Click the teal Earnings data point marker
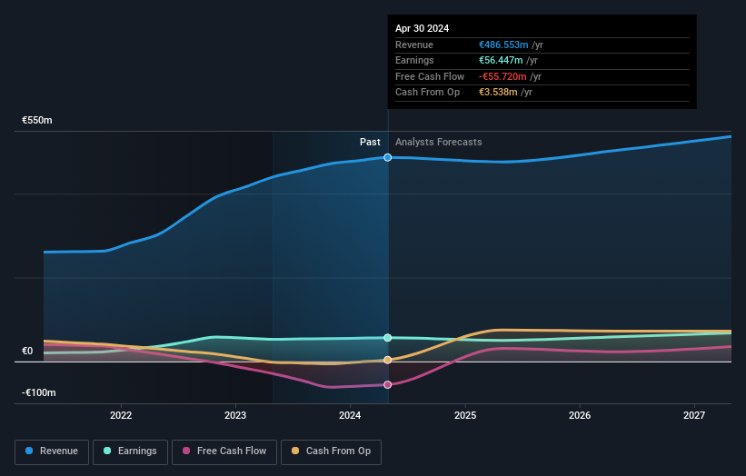Viewport: 746px width, 476px height. (x=388, y=338)
